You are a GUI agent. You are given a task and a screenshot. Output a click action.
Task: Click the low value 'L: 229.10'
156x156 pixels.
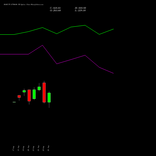coord(80,11)
